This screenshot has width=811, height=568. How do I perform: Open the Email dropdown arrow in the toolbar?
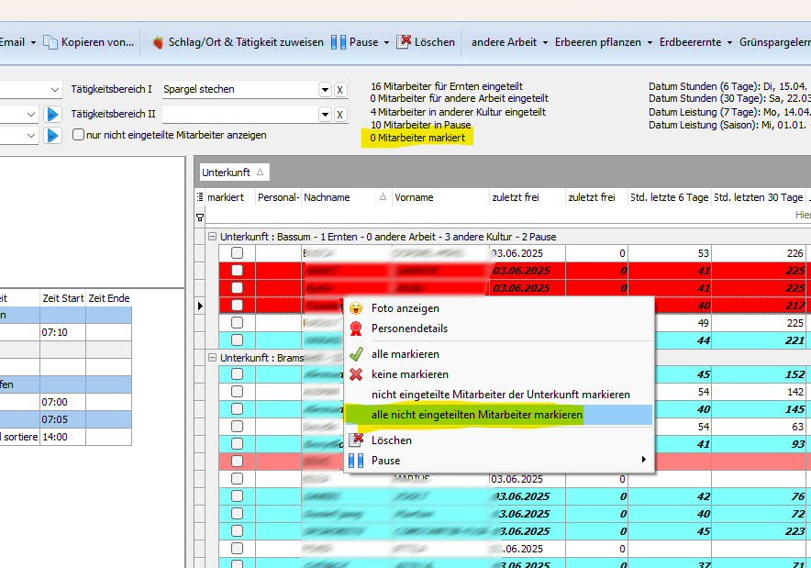(33, 42)
